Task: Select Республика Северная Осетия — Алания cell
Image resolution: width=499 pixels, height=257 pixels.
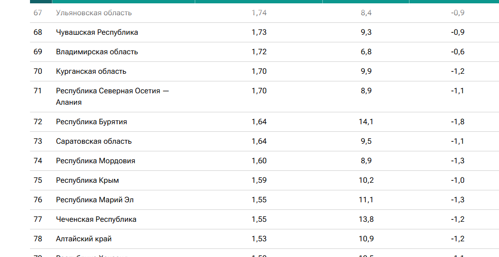Action: [x=112, y=96]
